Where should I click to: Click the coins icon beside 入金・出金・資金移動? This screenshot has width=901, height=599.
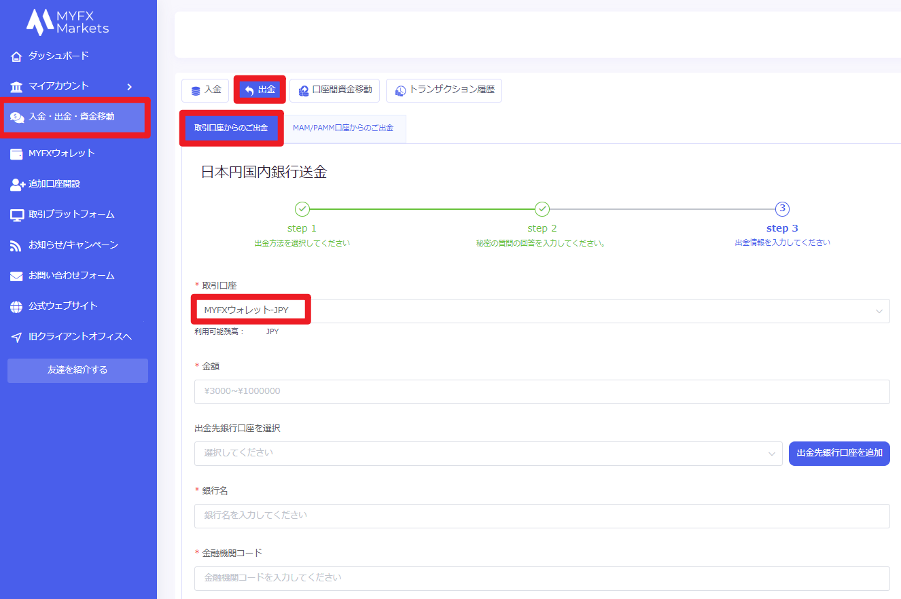pos(17,117)
